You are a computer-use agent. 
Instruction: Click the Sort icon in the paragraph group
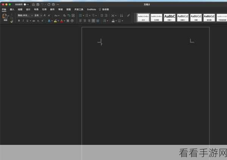point(121,16)
